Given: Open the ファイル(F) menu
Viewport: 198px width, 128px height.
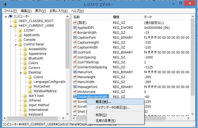Looking at the screenshot, I should 10,11.
